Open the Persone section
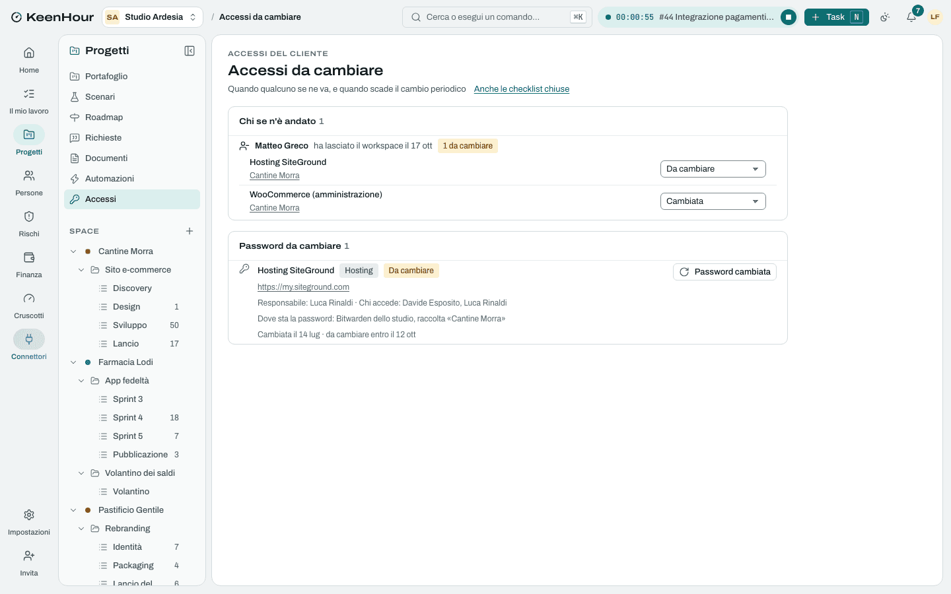Image resolution: width=951 pixels, height=594 pixels. point(29,183)
